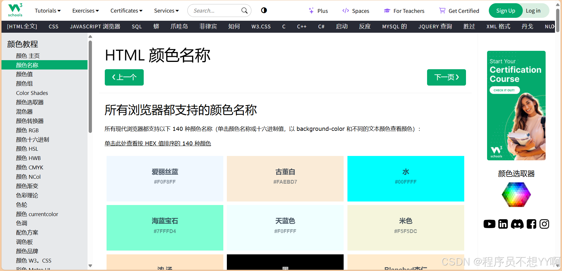Switch to the CSS tab
The width and height of the screenshot is (562, 271).
click(x=53, y=26)
